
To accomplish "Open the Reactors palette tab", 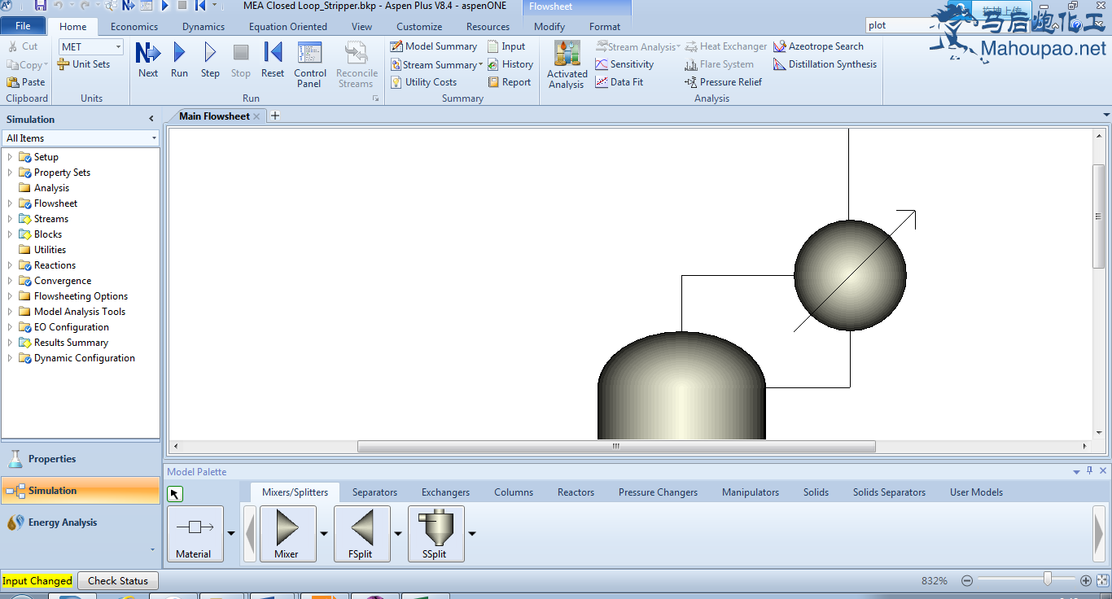I will [576, 492].
